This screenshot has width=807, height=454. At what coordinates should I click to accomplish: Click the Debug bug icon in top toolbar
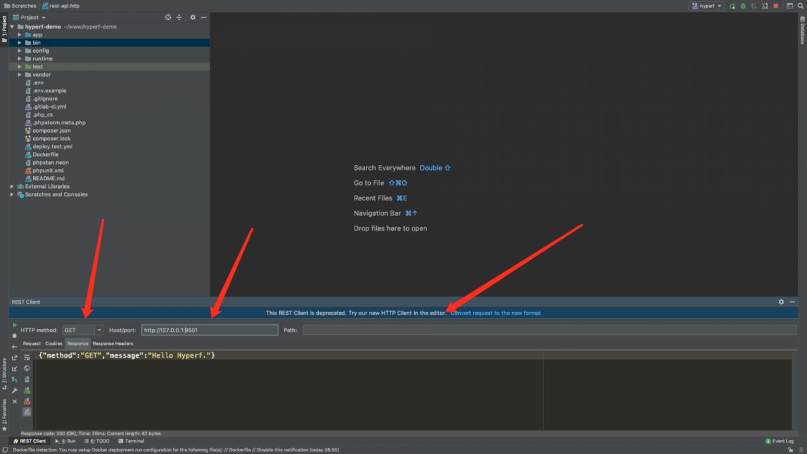click(743, 6)
